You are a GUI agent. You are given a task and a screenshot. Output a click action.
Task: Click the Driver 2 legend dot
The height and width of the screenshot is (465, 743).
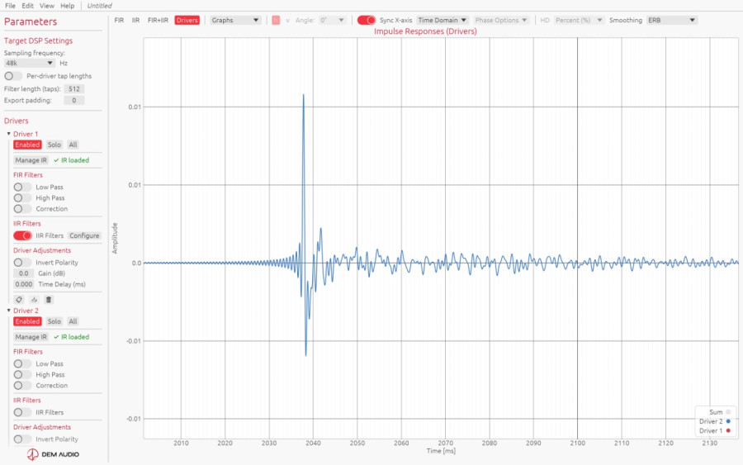(728, 421)
